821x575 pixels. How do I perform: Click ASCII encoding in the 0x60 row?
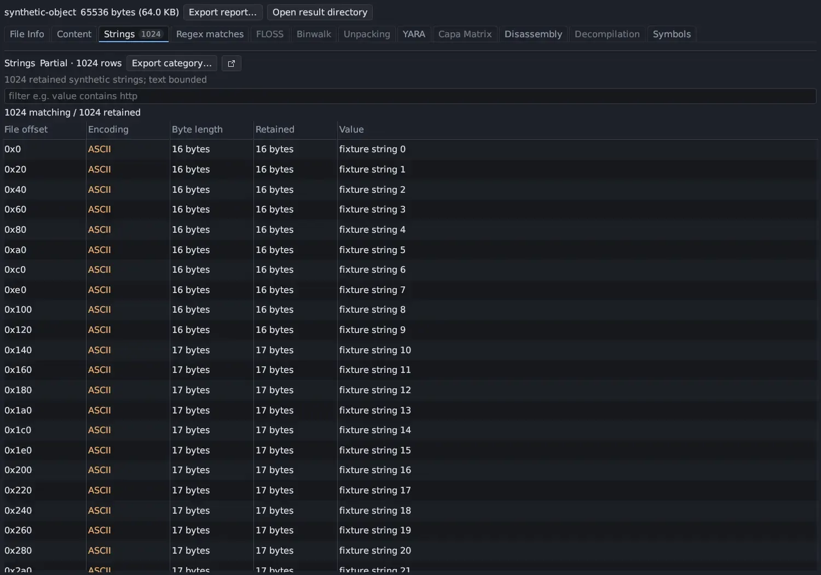pyautogui.click(x=100, y=209)
